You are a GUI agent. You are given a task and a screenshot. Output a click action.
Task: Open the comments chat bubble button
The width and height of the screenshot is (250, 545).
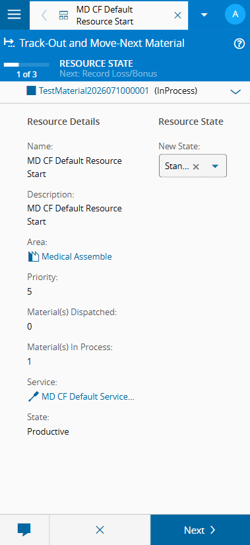24,530
